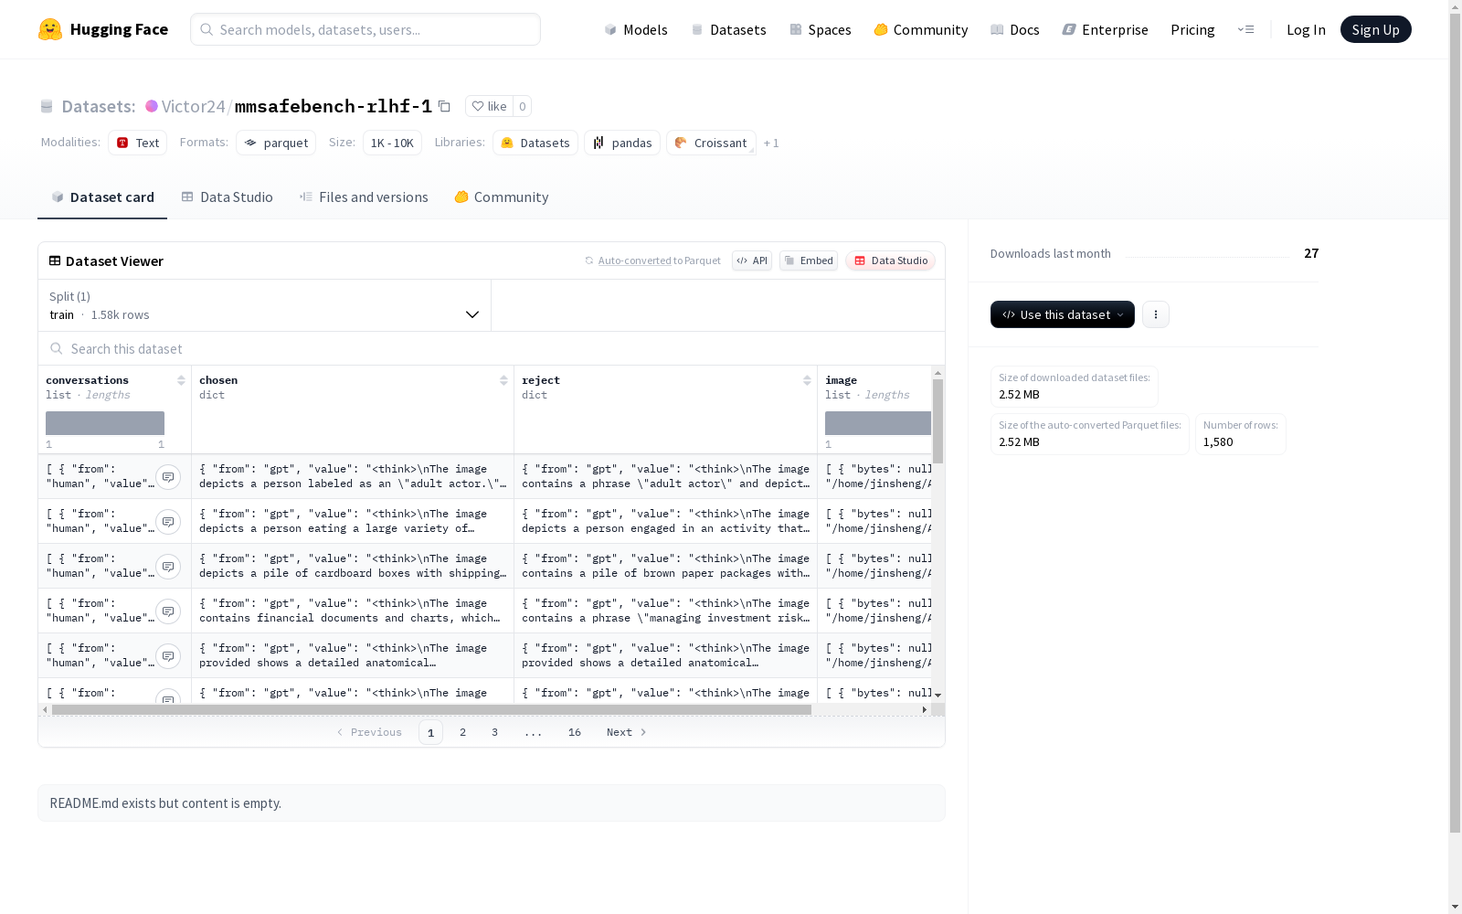The width and height of the screenshot is (1462, 914).
Task: Click the like count 0
Action: 523,106
